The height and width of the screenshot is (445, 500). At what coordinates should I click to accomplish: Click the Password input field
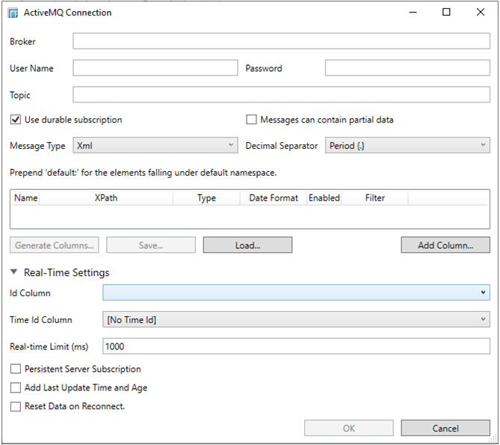click(407, 68)
